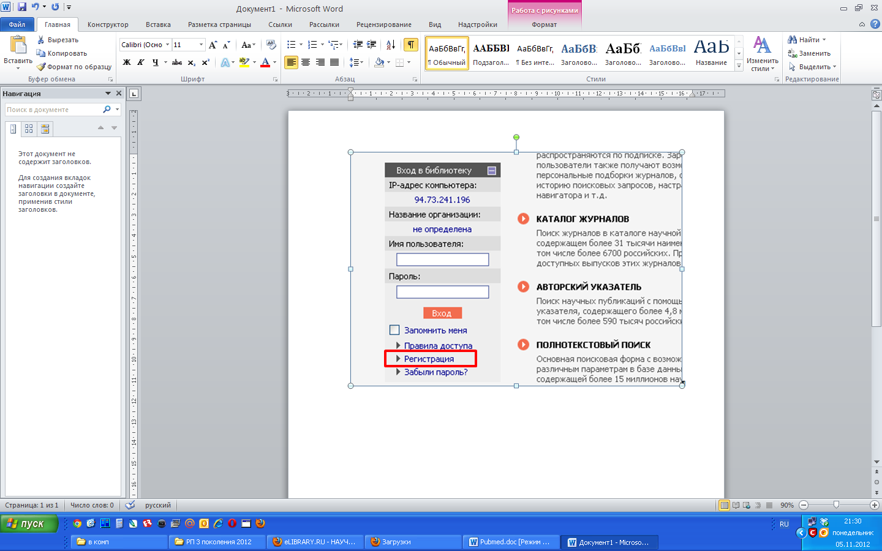This screenshot has width=882, height=551.
Task: Toggle italic (К) formatting
Action: 141,62
